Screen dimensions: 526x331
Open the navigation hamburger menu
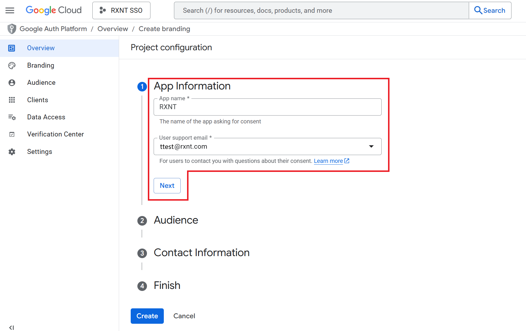(10, 10)
